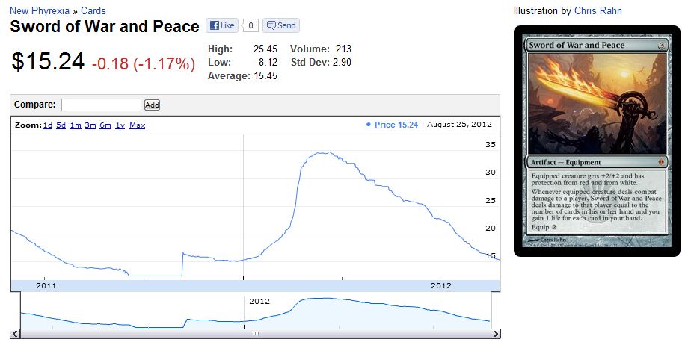
Task: Open illustrator Chris Rahn link
Action: click(598, 11)
